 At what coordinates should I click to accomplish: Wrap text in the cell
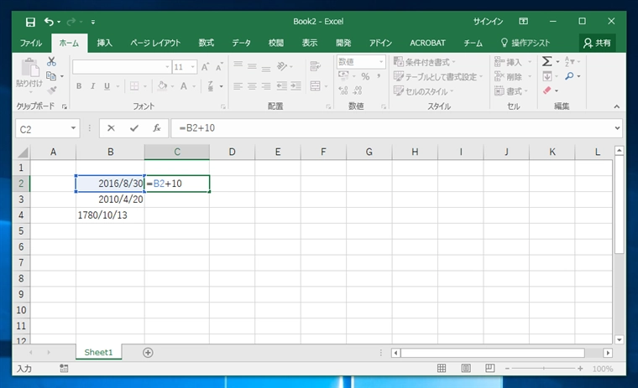coord(316,66)
